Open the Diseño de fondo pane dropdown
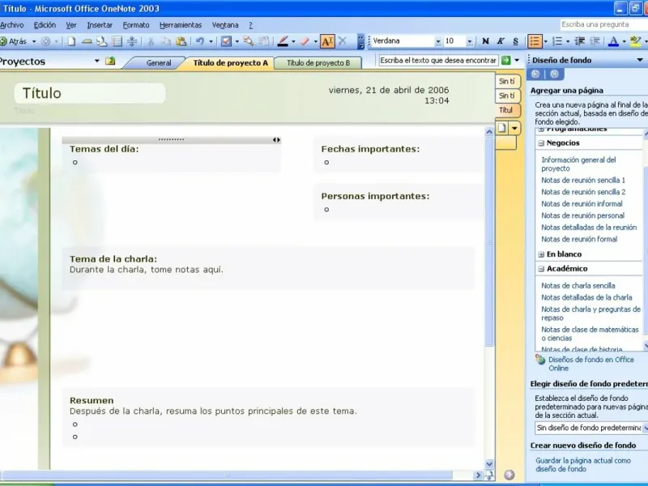The image size is (648, 486). click(x=640, y=60)
